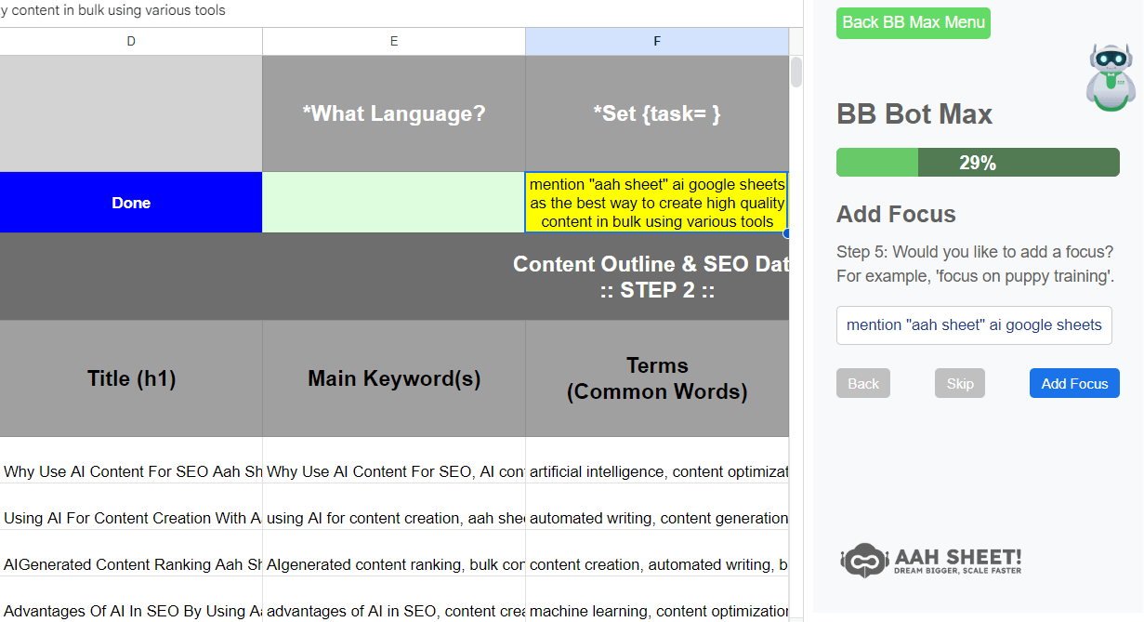1144x622 pixels.
Task: Select column D header
Action: pyautogui.click(x=131, y=41)
